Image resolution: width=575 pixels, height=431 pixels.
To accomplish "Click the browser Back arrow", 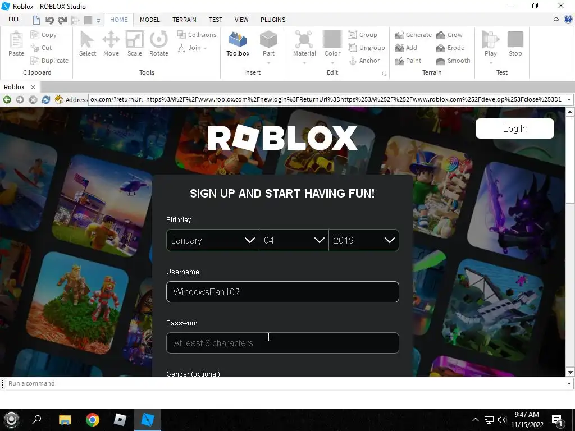I will tap(7, 99).
